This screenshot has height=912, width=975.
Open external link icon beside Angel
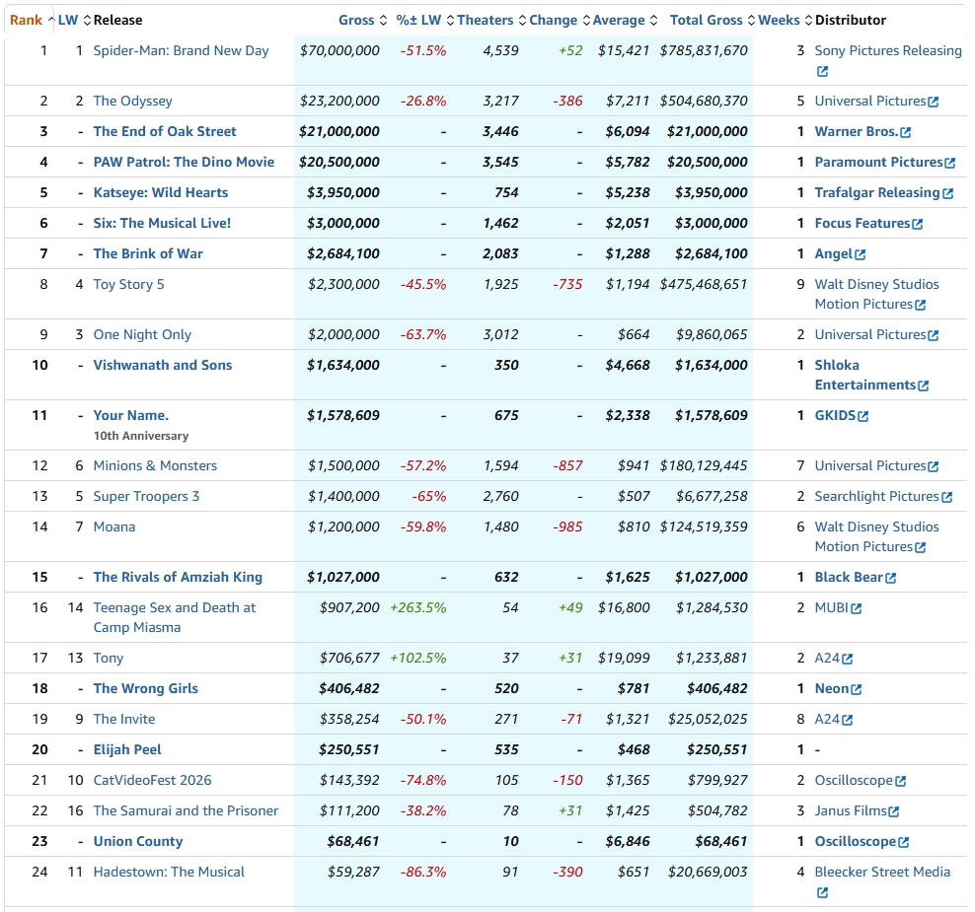pyautogui.click(x=860, y=254)
